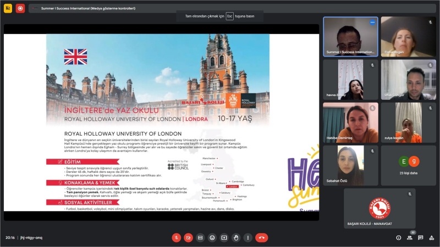
Task: Select BAŞARI KOLEJİ - MANAVGAT tile
Action: point(380,209)
